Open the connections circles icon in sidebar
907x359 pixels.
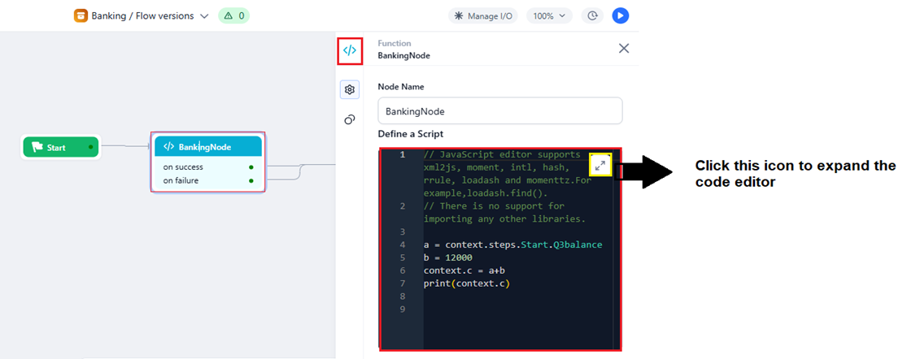pyautogui.click(x=350, y=119)
